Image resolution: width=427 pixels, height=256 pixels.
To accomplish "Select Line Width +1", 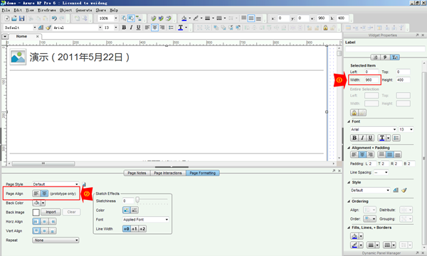I will click(135, 229).
